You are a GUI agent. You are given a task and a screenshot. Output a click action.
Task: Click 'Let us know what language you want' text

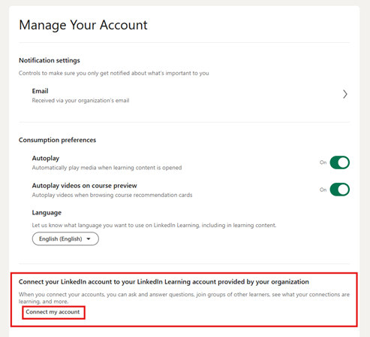point(154,225)
